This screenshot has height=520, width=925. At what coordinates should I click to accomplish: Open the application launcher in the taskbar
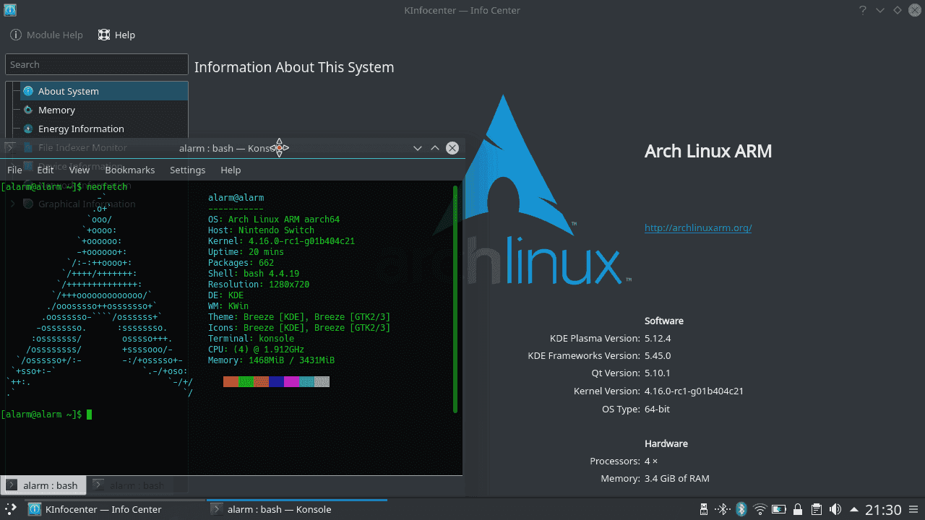(11, 509)
